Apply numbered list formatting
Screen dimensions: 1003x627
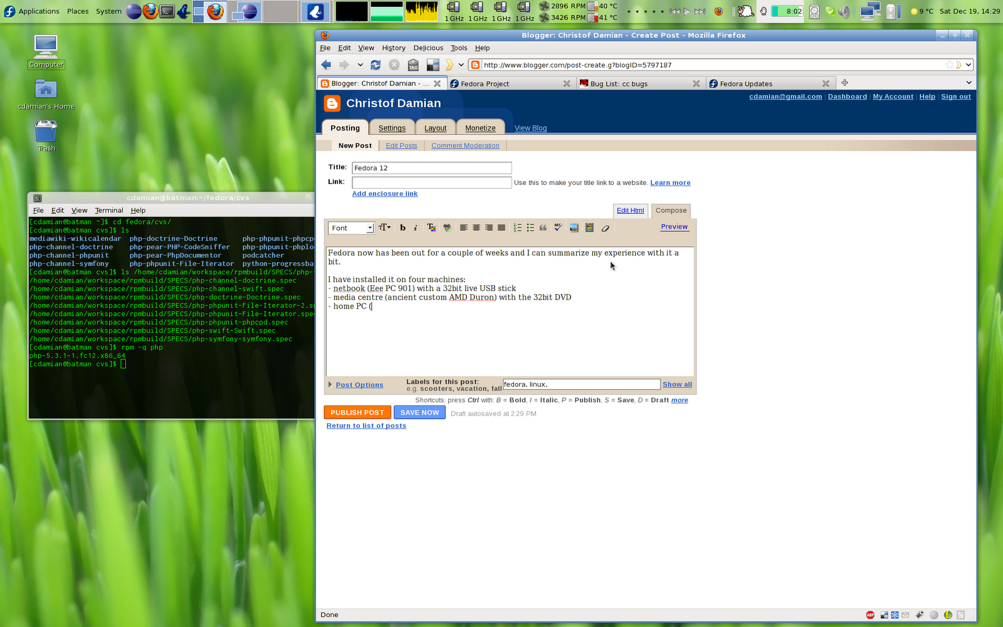click(x=517, y=228)
